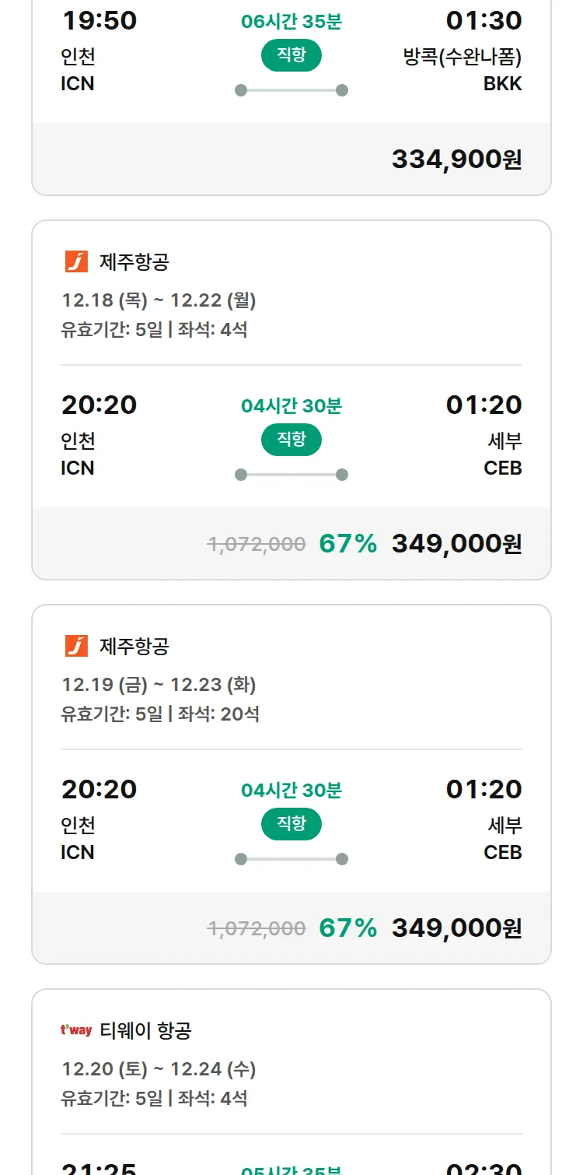This screenshot has width=583, height=1175.
Task: Select the 334,900원 Bangkok fare
Action: tap(456, 159)
